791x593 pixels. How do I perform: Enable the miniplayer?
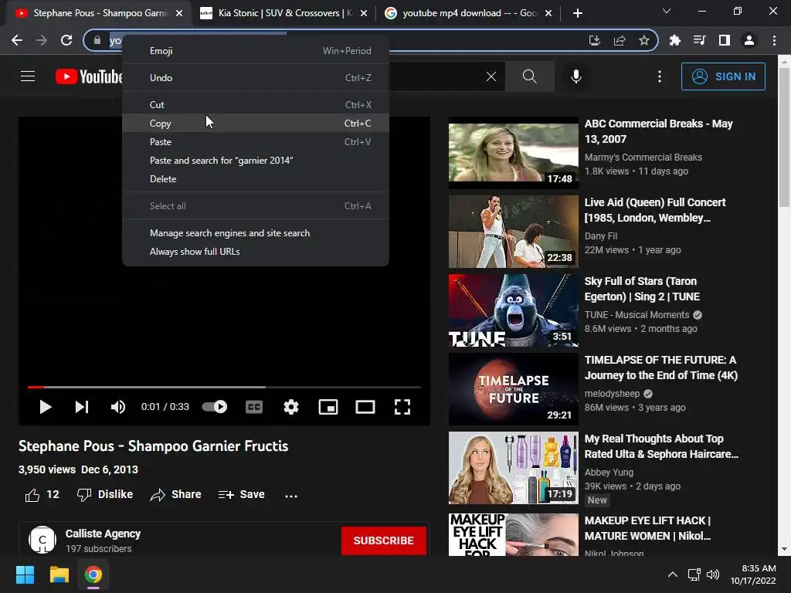tap(328, 406)
